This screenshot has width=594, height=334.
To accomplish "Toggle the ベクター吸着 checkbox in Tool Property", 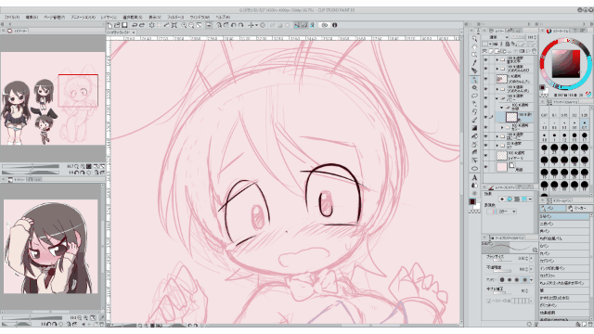I will tap(489, 301).
